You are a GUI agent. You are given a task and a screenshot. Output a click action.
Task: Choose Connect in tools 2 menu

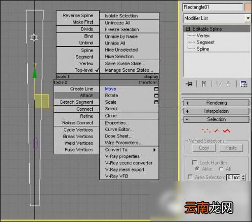pyautogui.click(x=76, y=109)
